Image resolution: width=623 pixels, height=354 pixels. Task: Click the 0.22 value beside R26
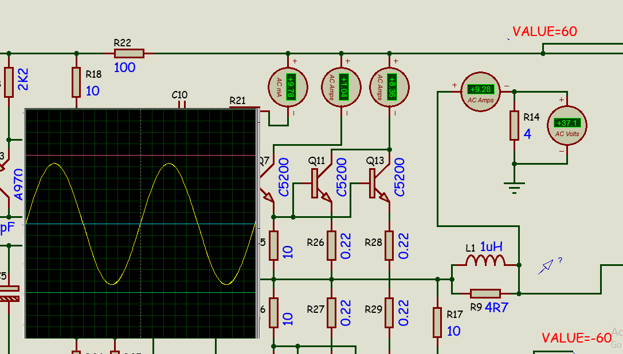(x=345, y=246)
